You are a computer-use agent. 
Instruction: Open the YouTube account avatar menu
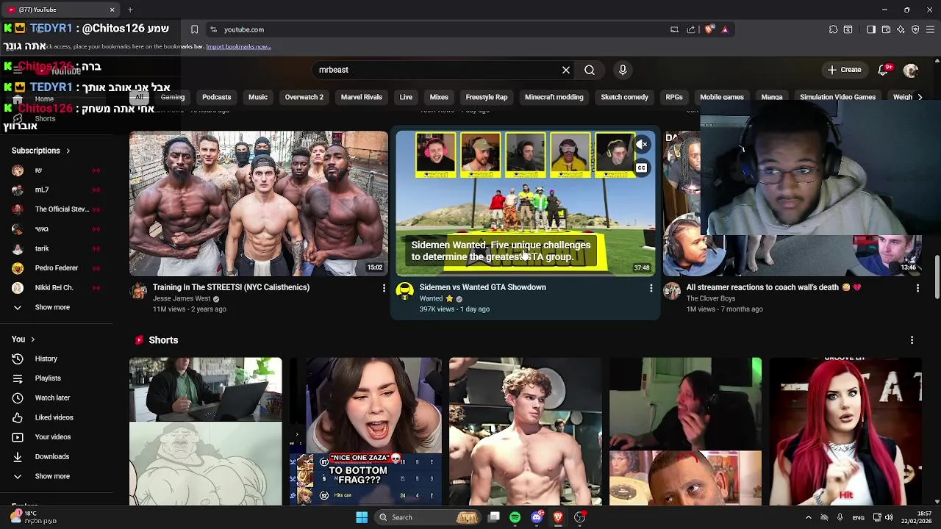(x=911, y=70)
